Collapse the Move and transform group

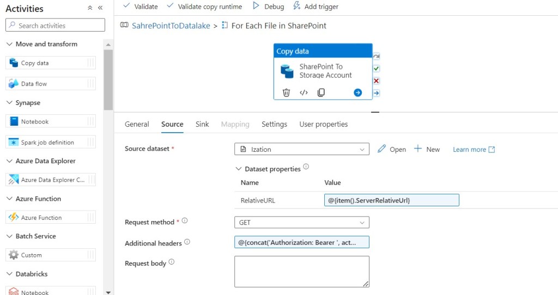(x=10, y=44)
